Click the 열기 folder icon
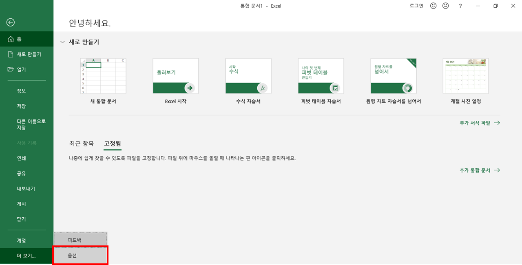 tap(11, 69)
